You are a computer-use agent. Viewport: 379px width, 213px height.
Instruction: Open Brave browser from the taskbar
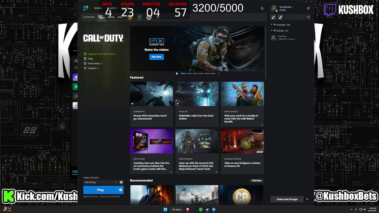(187, 209)
